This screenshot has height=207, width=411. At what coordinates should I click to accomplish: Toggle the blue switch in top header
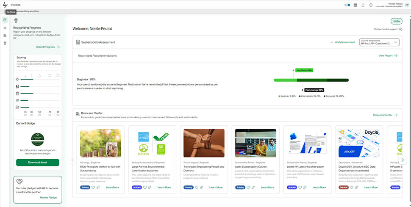tap(347, 5)
